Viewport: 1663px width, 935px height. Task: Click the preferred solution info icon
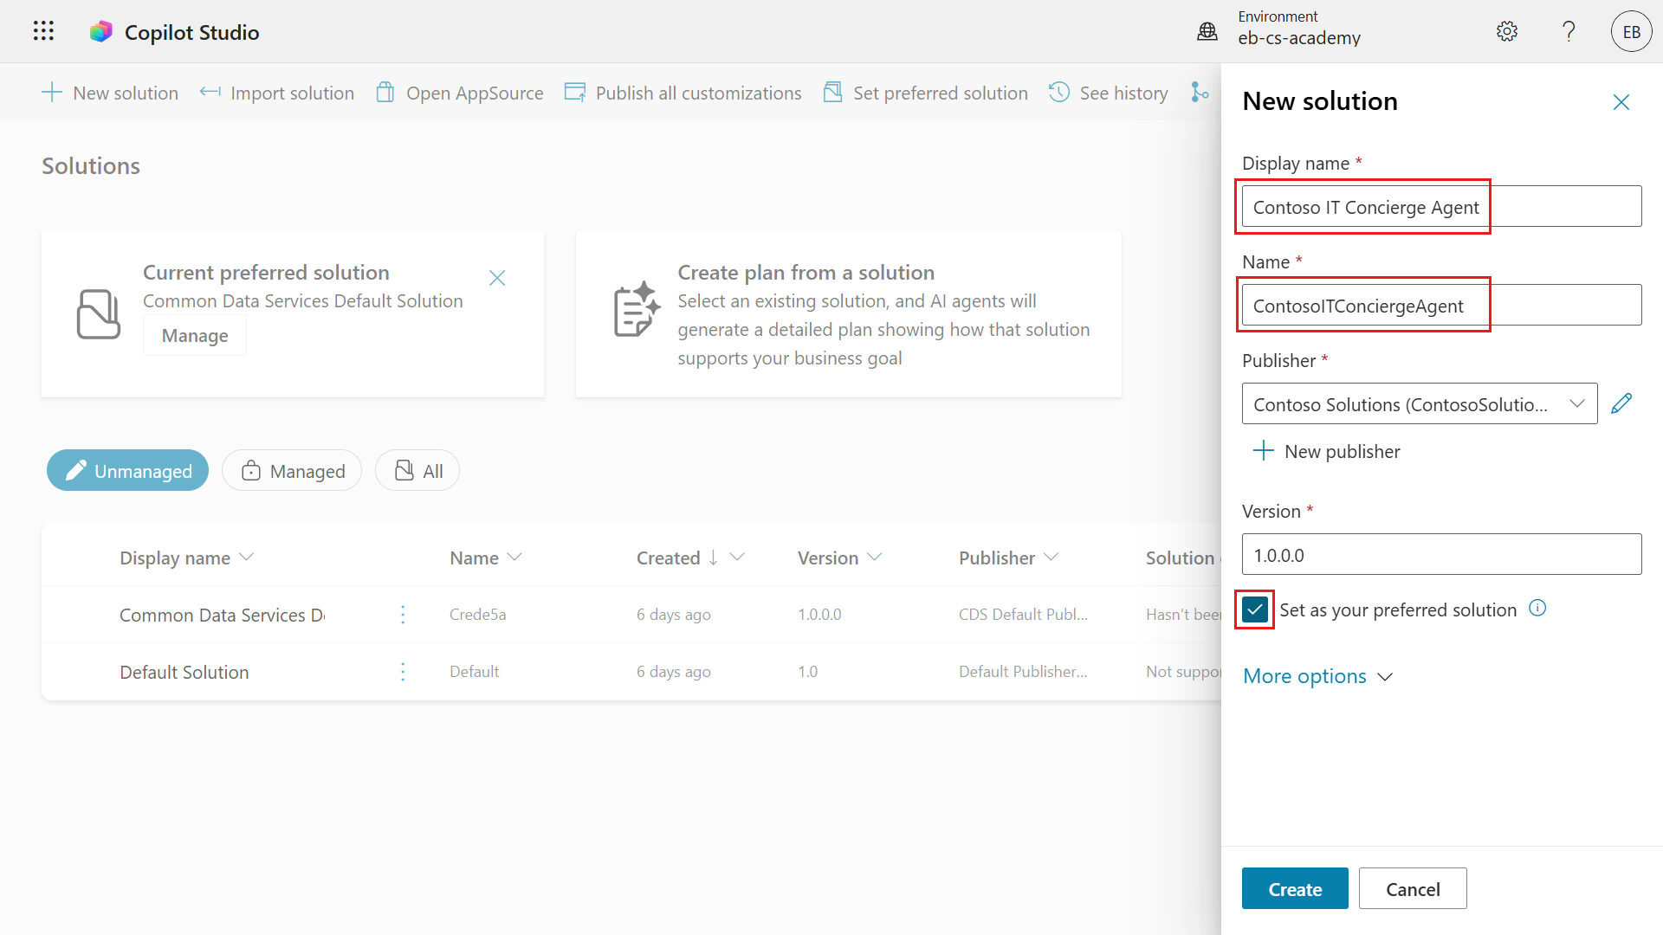(1537, 609)
